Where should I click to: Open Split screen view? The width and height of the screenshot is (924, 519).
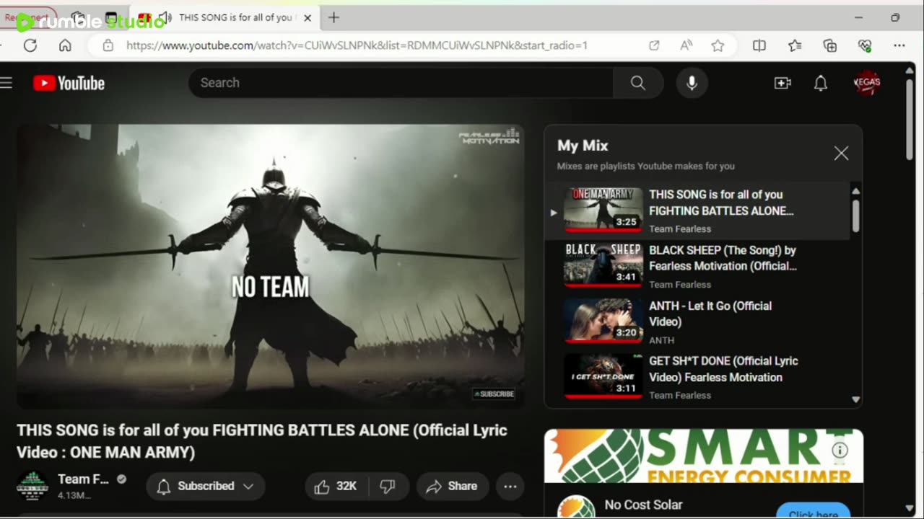point(759,45)
